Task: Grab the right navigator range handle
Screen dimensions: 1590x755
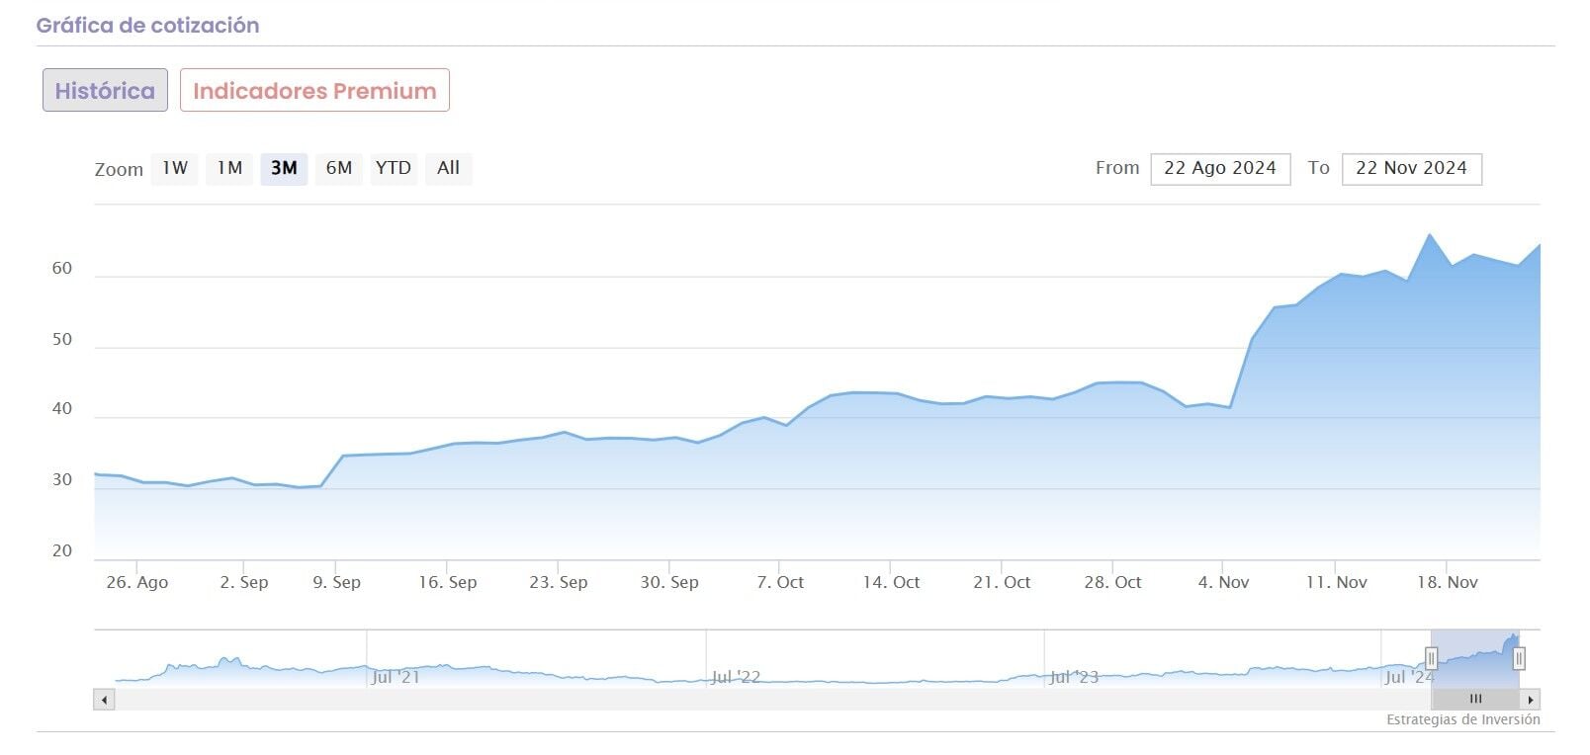Action: pyautogui.click(x=1519, y=658)
